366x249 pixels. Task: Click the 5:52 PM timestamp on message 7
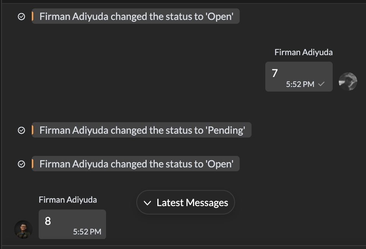click(300, 84)
